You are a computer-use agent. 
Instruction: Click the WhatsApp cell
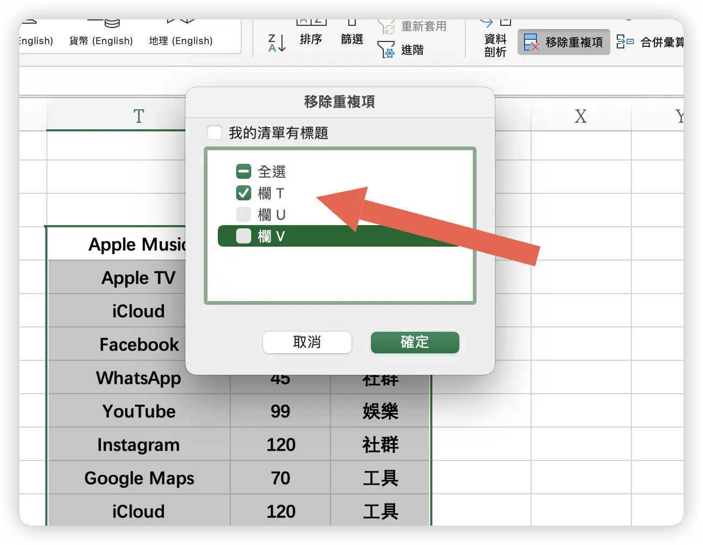click(x=139, y=378)
